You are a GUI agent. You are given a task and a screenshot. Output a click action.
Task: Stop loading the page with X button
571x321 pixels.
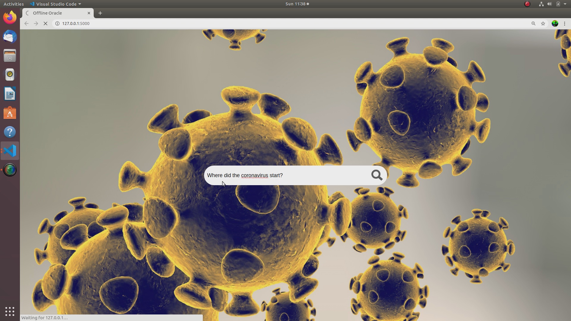point(46,23)
